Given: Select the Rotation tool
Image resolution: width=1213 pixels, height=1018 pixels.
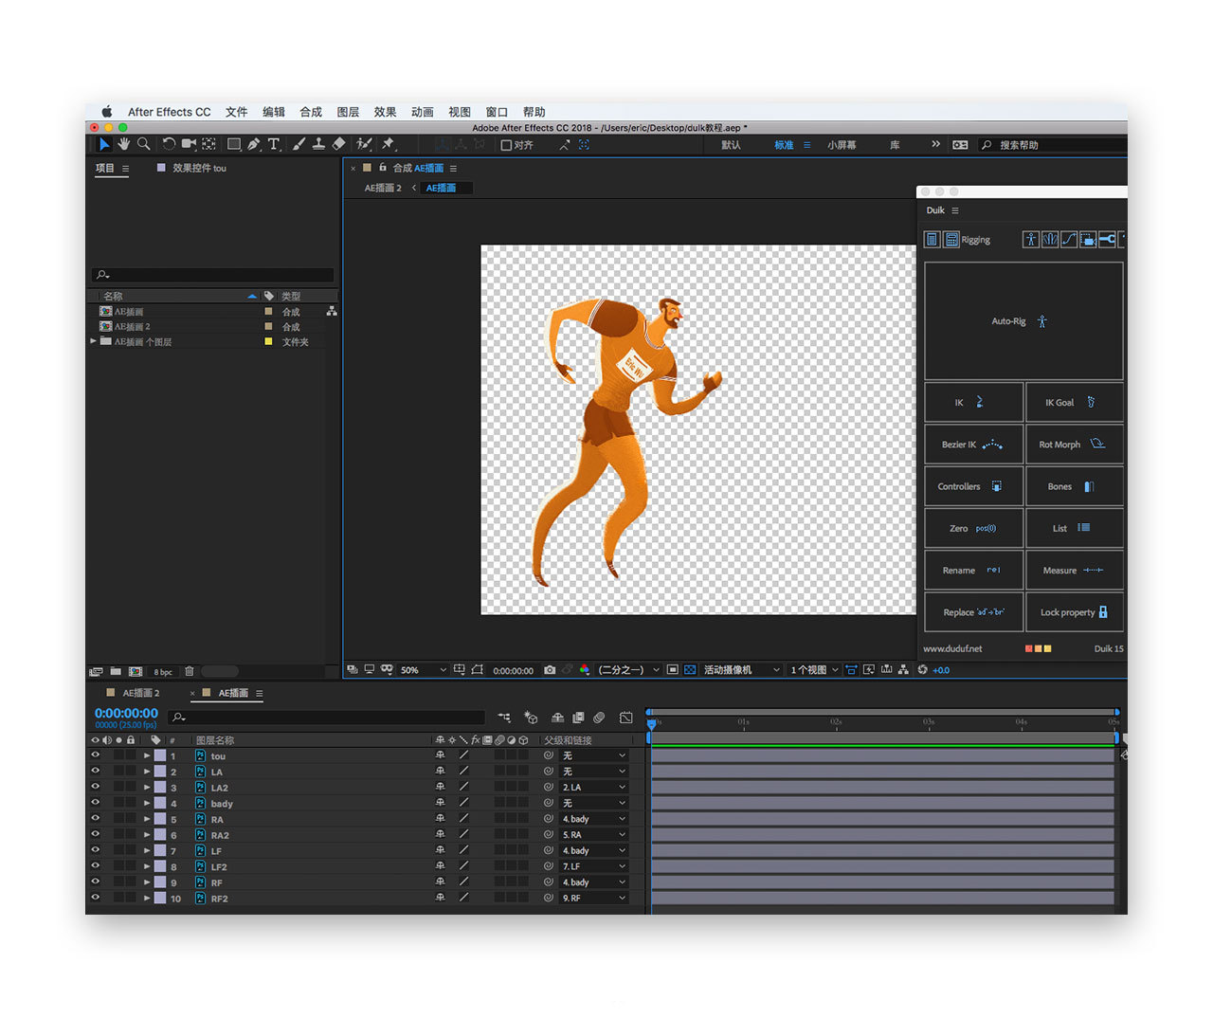Looking at the screenshot, I should (x=169, y=144).
